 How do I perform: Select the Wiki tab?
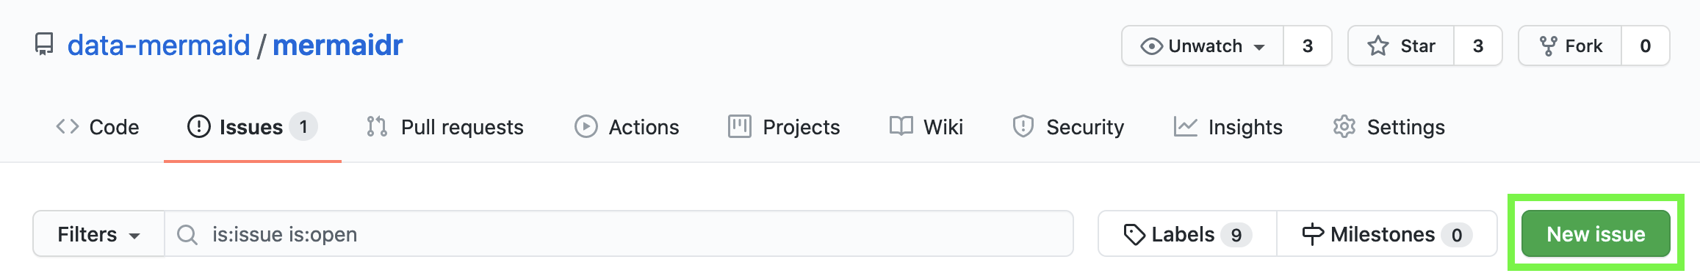926,127
